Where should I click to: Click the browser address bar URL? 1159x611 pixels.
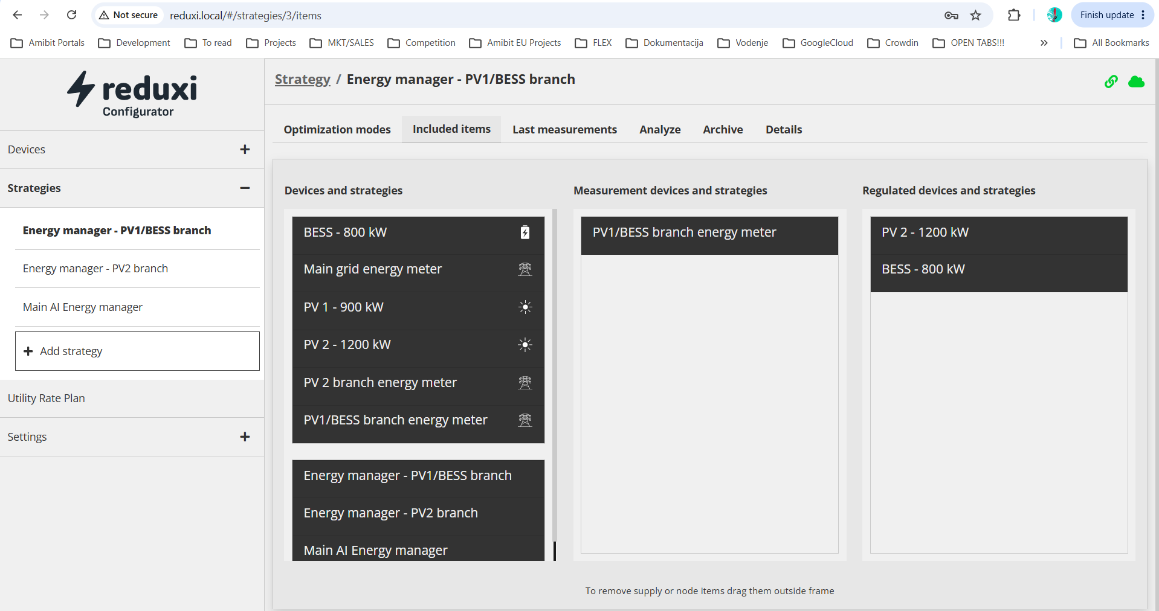pyautogui.click(x=245, y=16)
